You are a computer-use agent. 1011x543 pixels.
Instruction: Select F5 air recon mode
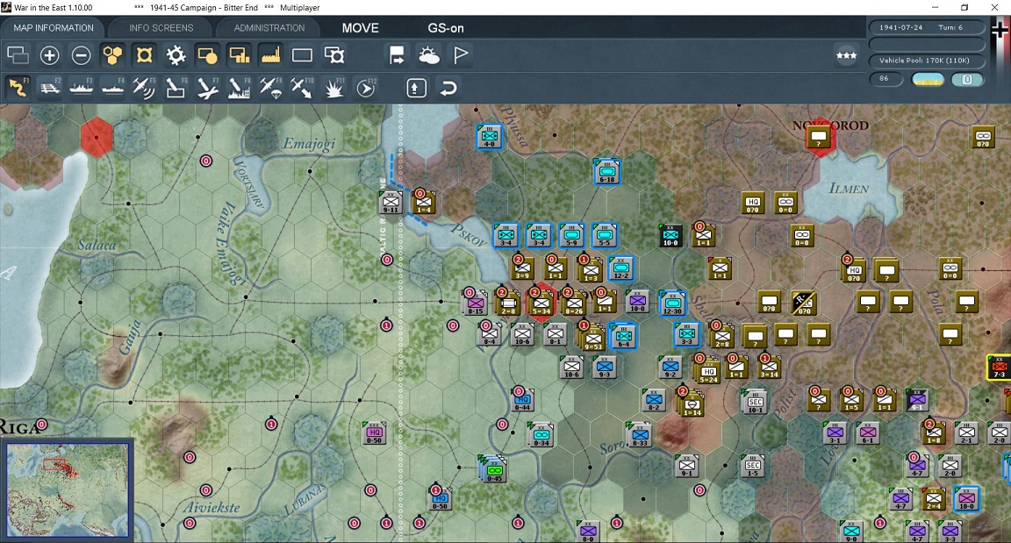tap(144, 88)
